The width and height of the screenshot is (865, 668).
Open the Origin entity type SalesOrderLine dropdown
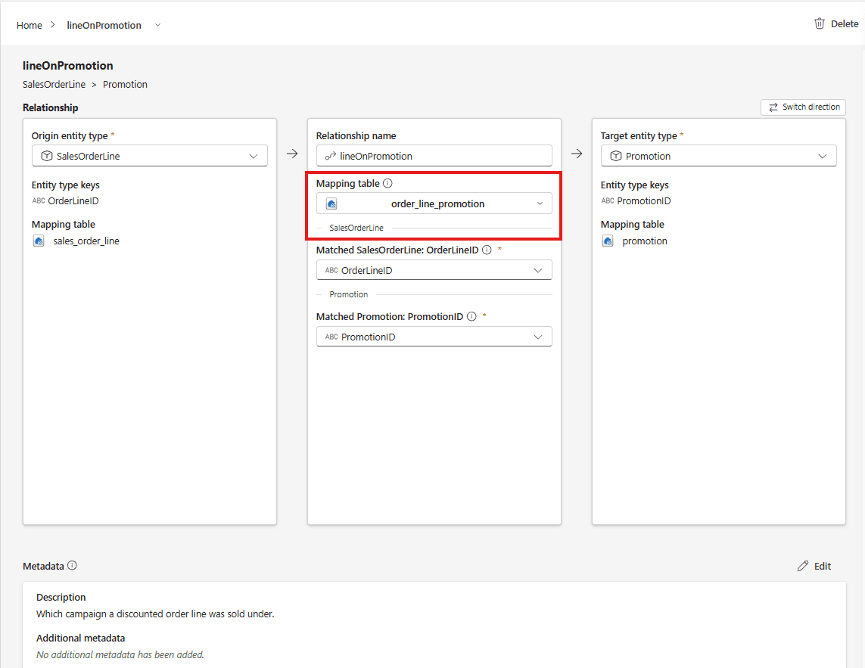pyautogui.click(x=150, y=156)
